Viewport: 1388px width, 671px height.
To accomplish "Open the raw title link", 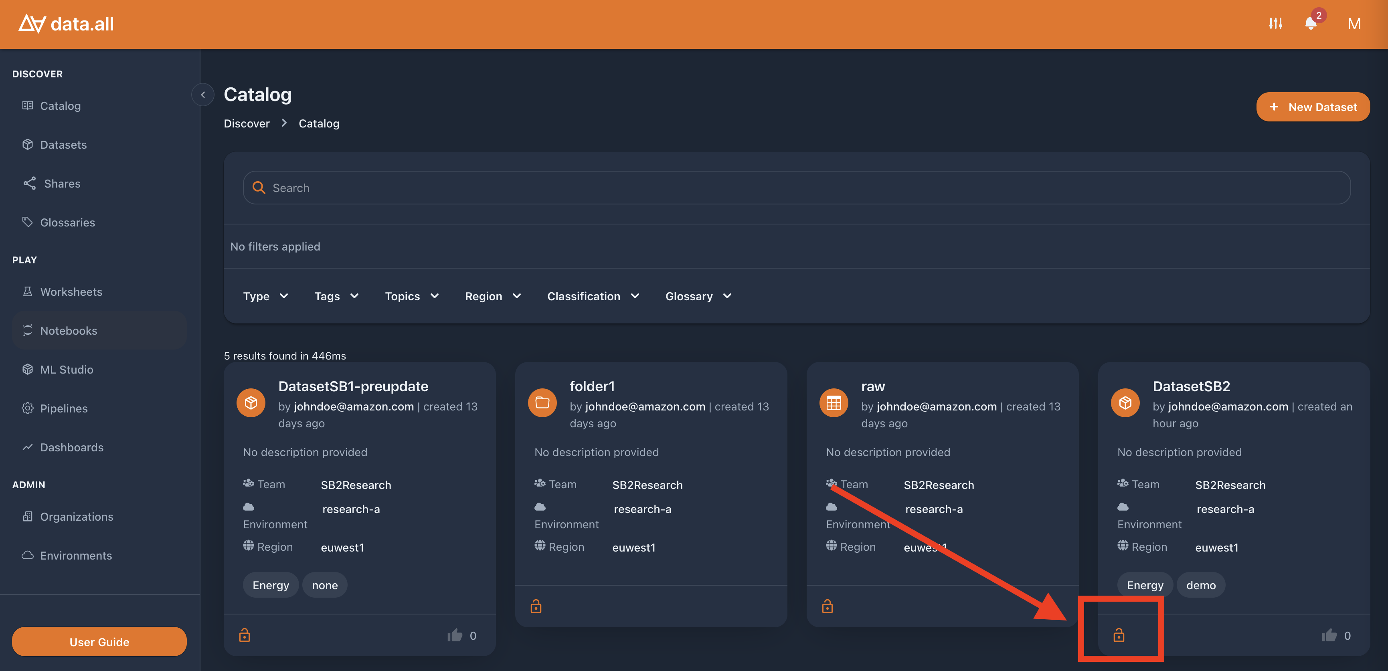I will tap(873, 386).
